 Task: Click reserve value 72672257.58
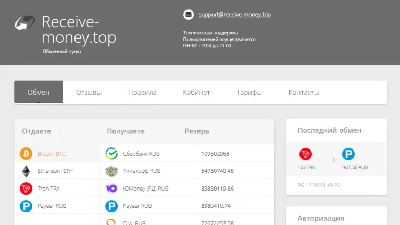point(217,222)
